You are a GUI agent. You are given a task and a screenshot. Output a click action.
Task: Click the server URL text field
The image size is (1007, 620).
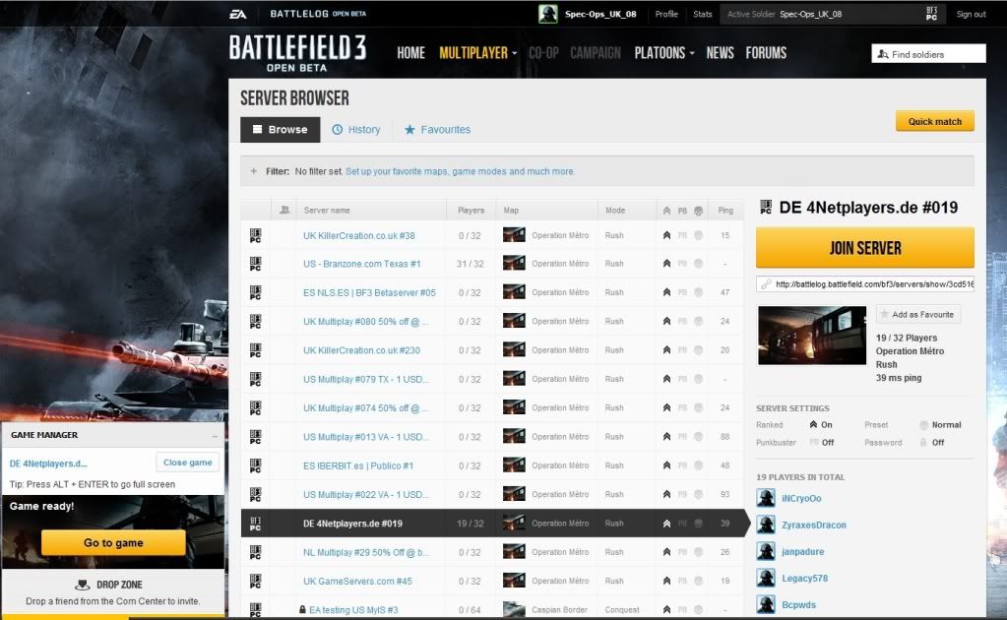pos(864,284)
